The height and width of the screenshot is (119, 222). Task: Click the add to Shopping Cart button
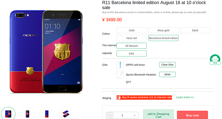coord(159,114)
